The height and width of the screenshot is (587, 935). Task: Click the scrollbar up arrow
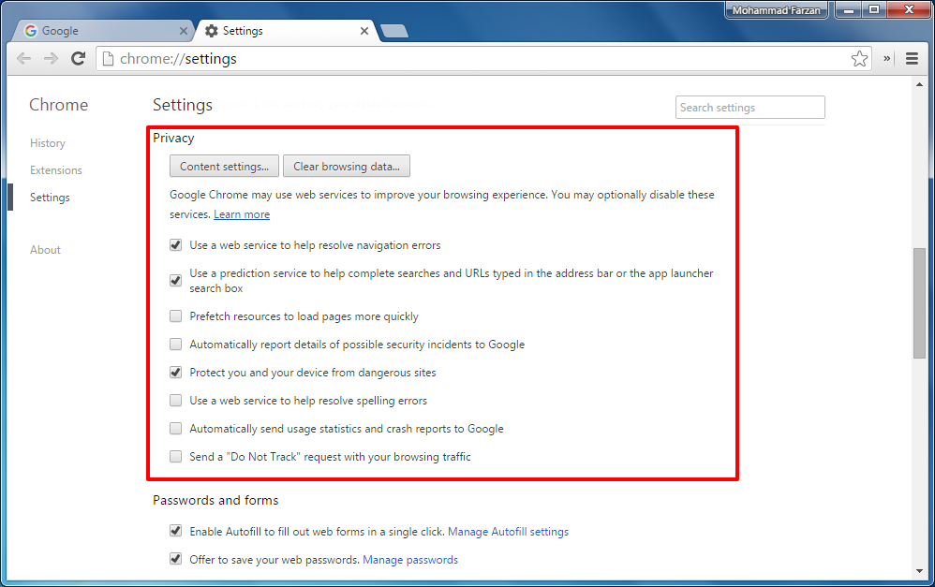pos(919,84)
